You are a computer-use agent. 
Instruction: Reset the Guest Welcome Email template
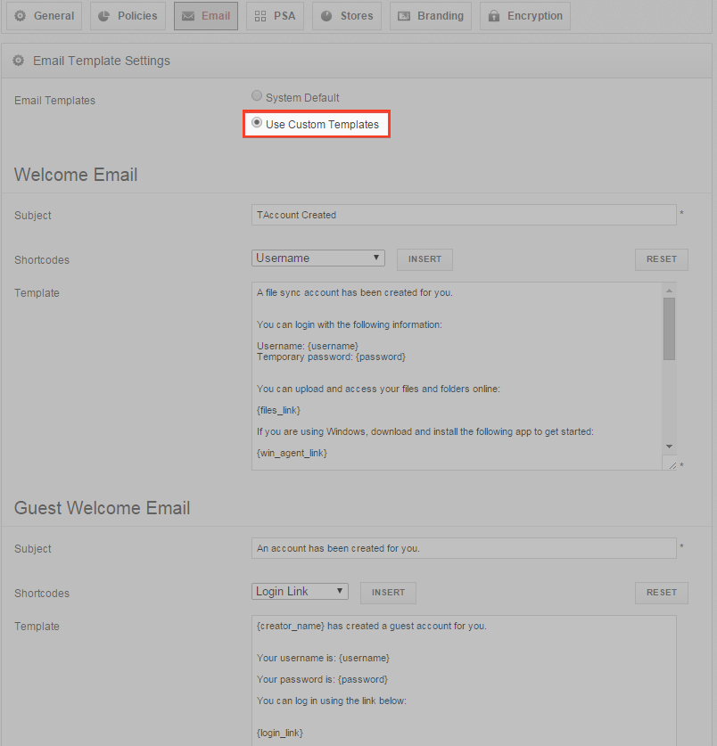pos(662,593)
